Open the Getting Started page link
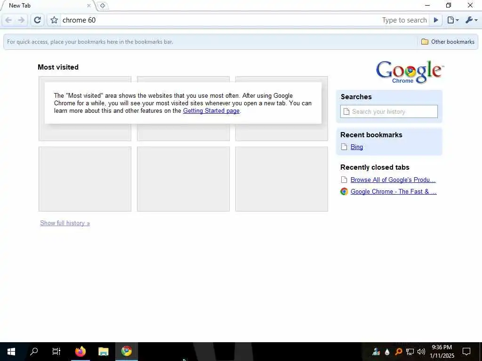 [211, 111]
